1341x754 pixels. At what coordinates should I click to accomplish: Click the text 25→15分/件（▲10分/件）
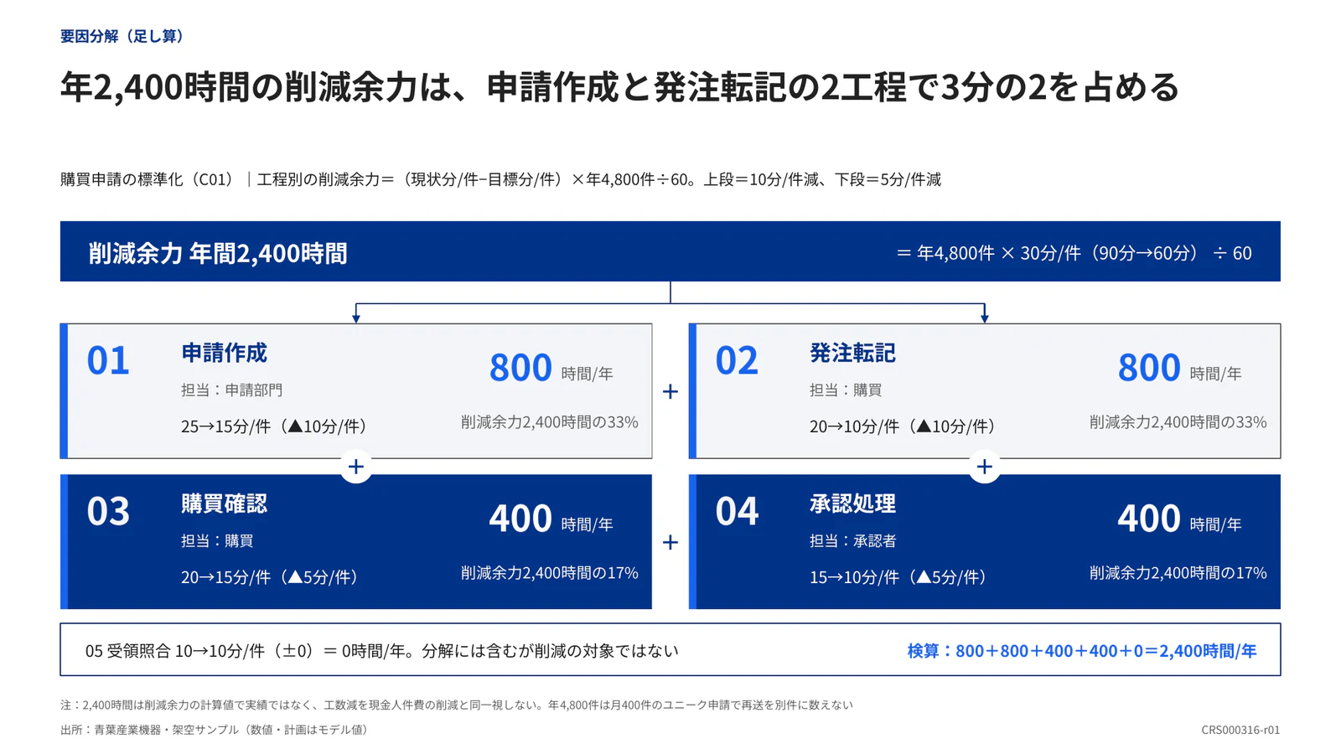click(273, 426)
